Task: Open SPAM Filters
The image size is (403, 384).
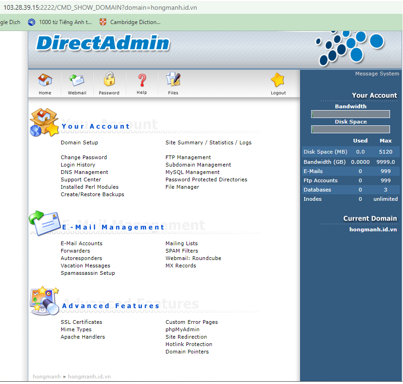Action: 182,251
